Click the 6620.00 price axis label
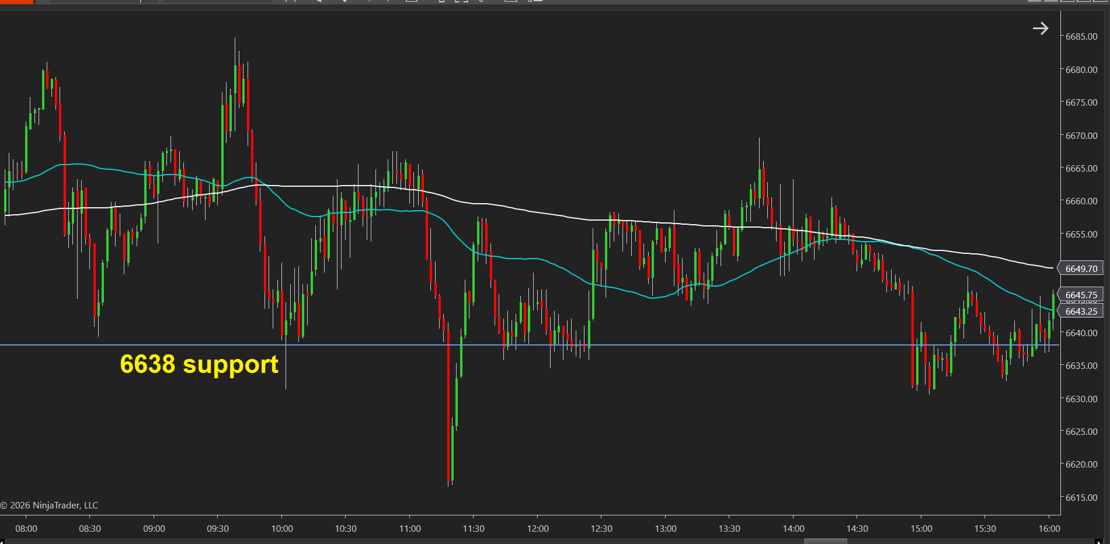The width and height of the screenshot is (1110, 544). click(1081, 464)
